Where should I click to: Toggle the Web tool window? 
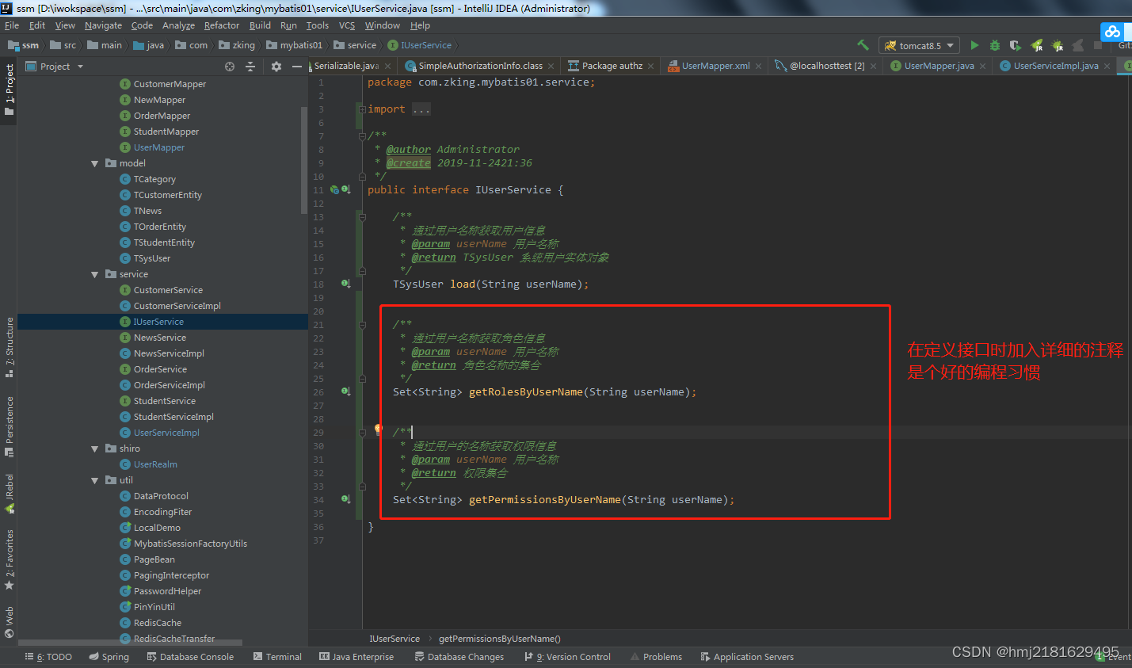coord(9,622)
